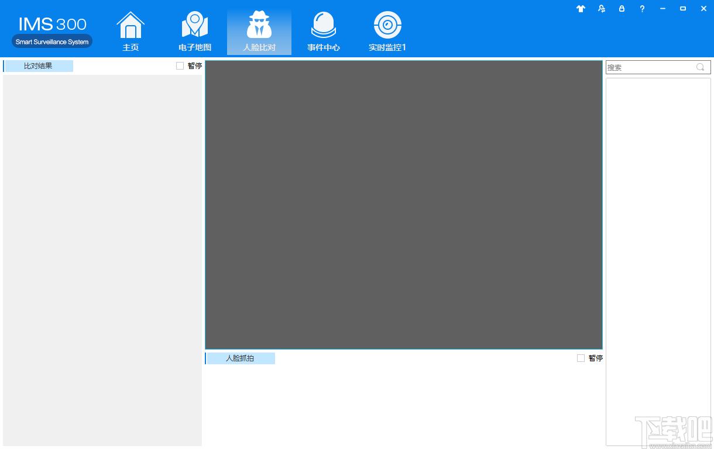
Task: Click the empty device list panel
Action: [x=658, y=262]
